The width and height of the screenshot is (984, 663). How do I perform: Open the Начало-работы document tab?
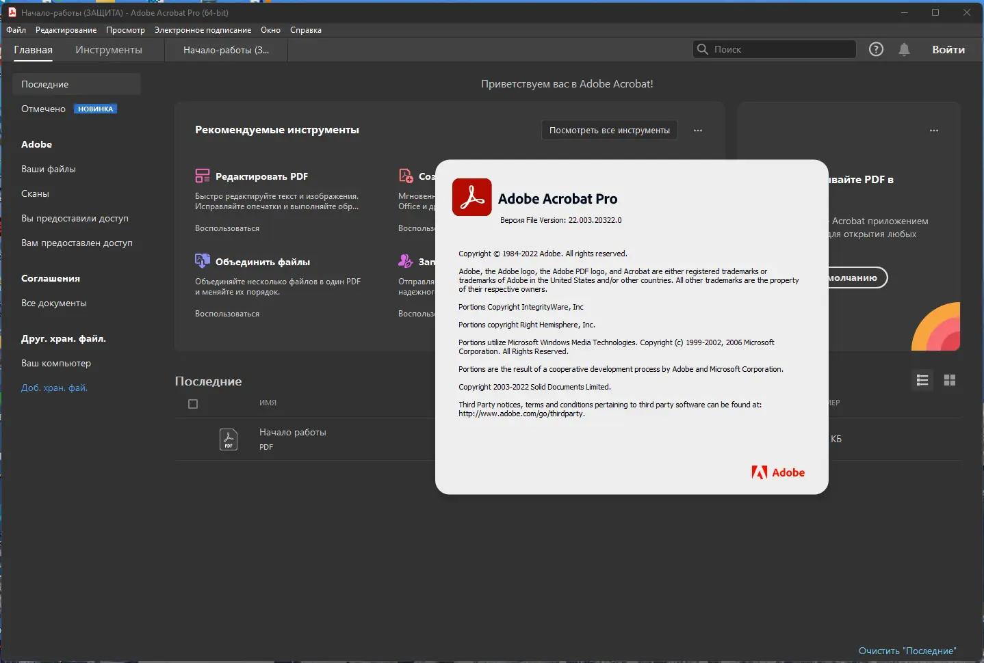226,50
